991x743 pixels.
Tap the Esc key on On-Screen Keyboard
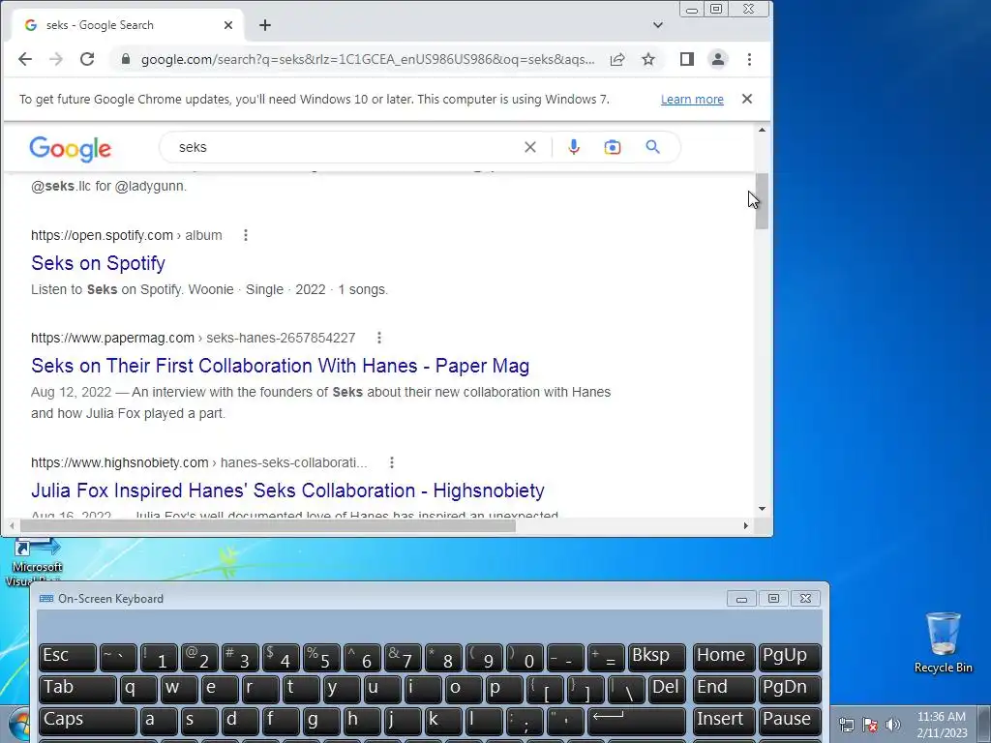click(x=68, y=657)
